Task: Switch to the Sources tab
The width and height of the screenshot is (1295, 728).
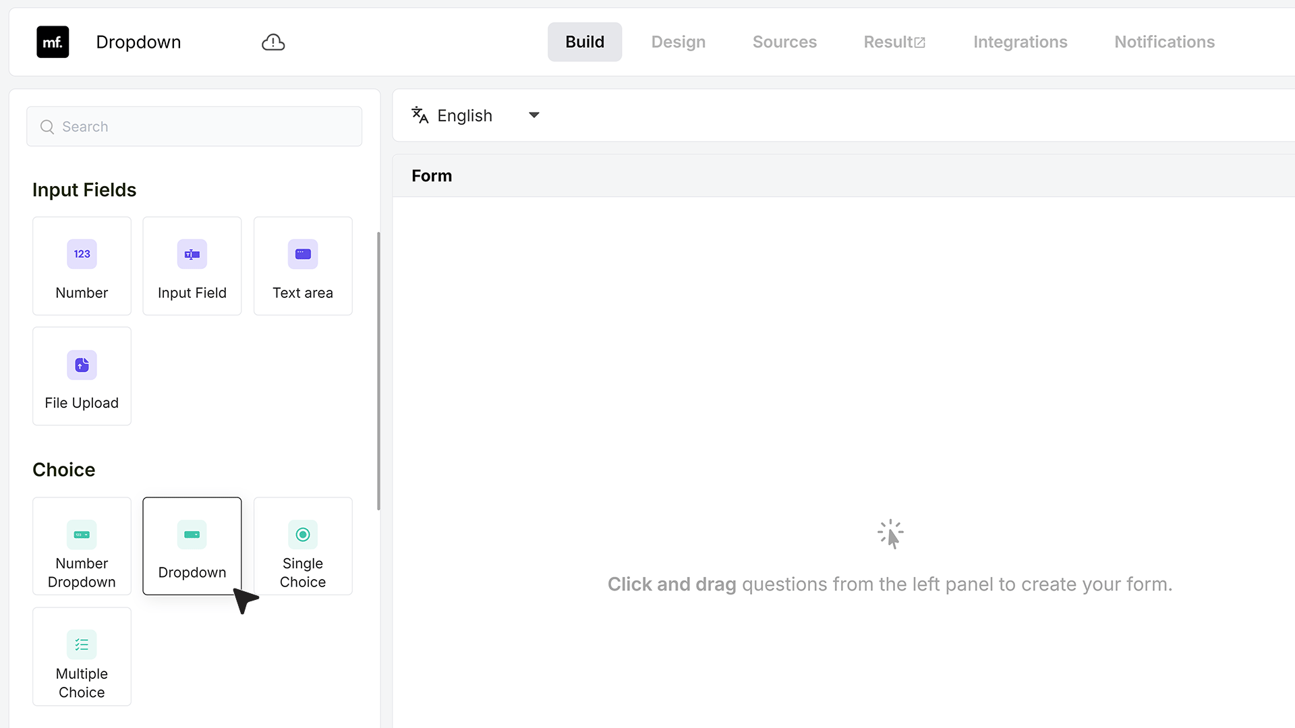Action: coord(784,42)
